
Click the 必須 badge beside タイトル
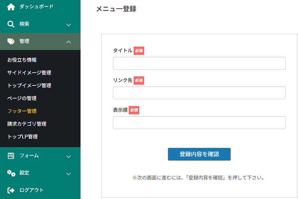[x=139, y=51]
